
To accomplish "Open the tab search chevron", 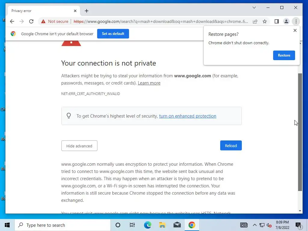I will pyautogui.click(x=254, y=8).
